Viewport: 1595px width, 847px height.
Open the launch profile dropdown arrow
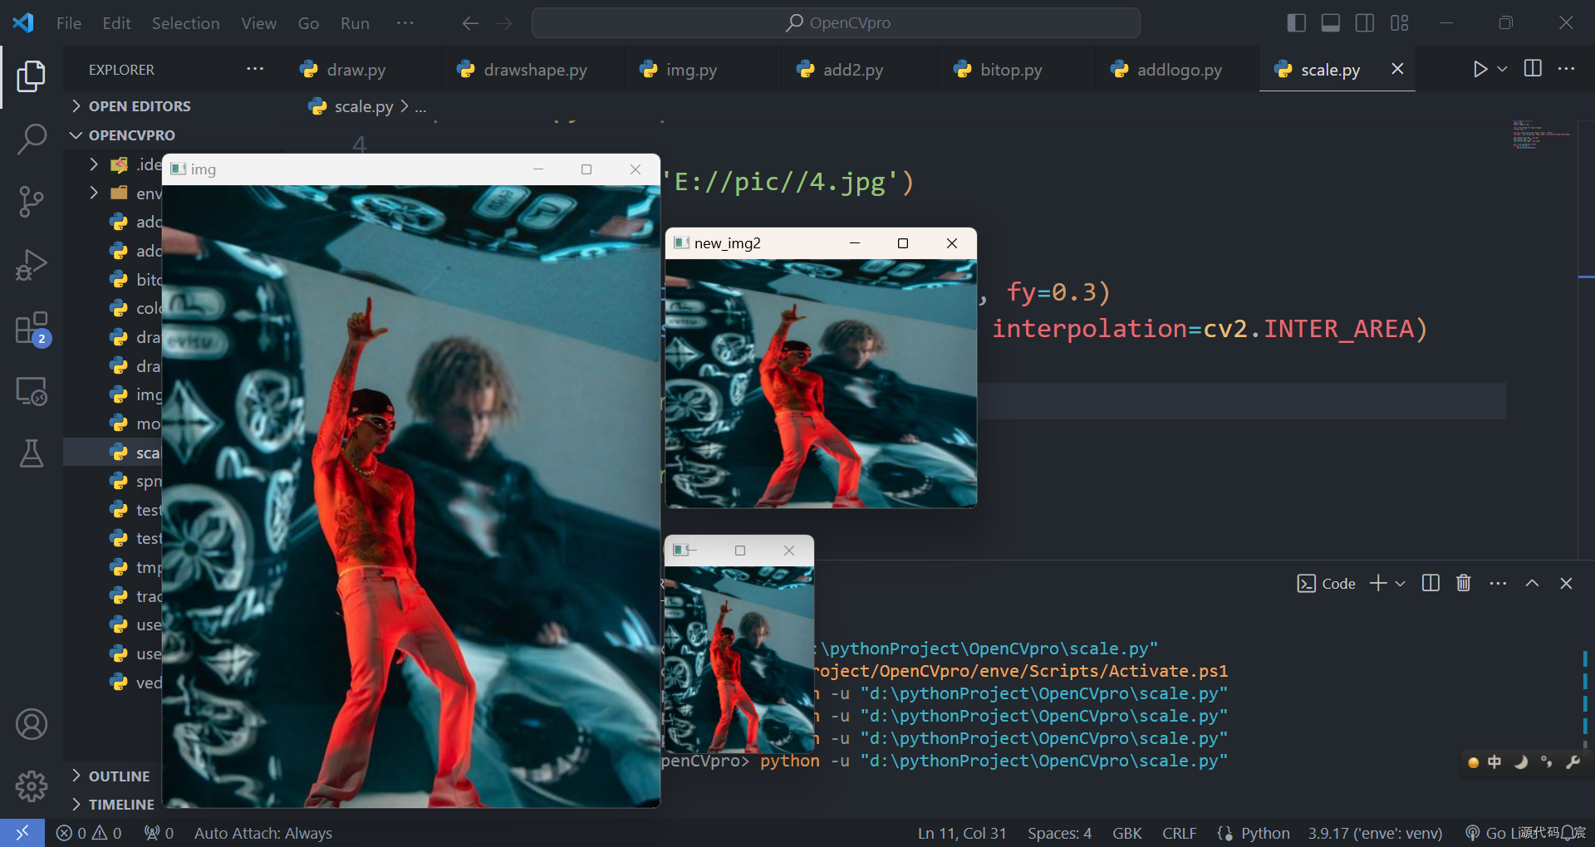[1401, 584]
